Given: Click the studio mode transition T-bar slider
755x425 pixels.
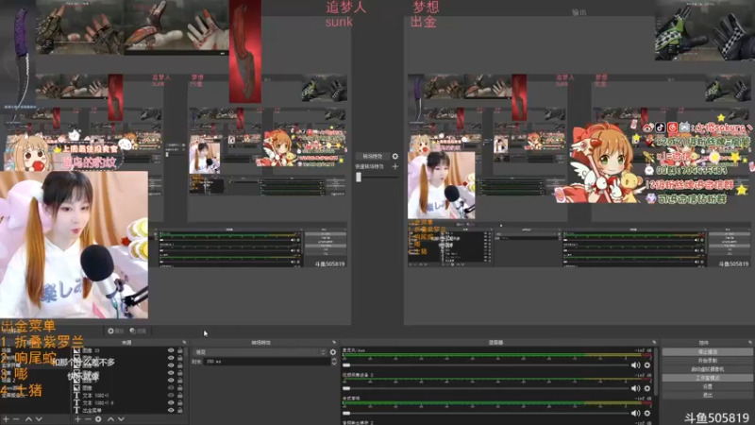Looking at the screenshot, I should [x=377, y=177].
